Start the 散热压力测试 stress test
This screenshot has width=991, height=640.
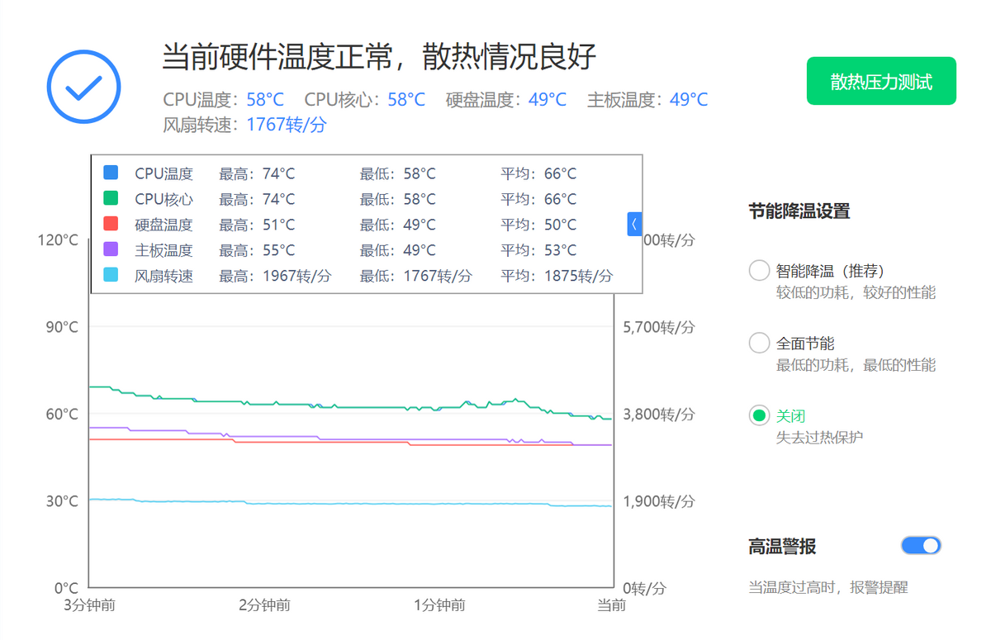pyautogui.click(x=881, y=81)
